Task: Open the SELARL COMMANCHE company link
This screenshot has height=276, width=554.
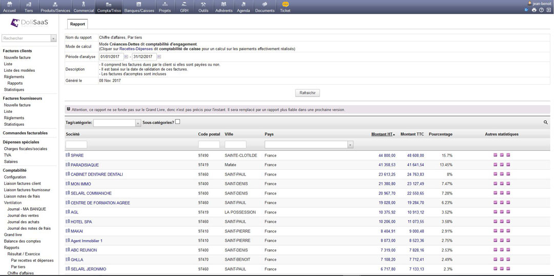Action: tap(91, 193)
